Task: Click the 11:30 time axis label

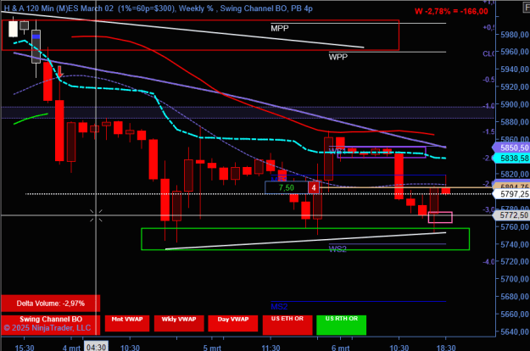Action: coord(271,348)
